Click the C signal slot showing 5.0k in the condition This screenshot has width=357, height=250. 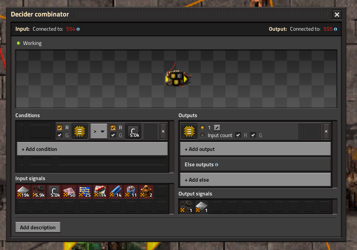pyautogui.click(x=133, y=131)
